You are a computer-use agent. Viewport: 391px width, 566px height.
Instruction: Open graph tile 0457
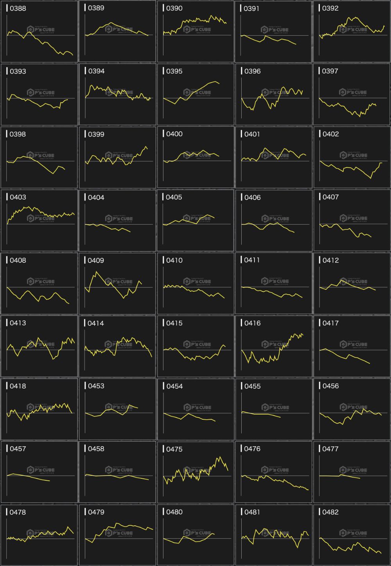(39, 472)
